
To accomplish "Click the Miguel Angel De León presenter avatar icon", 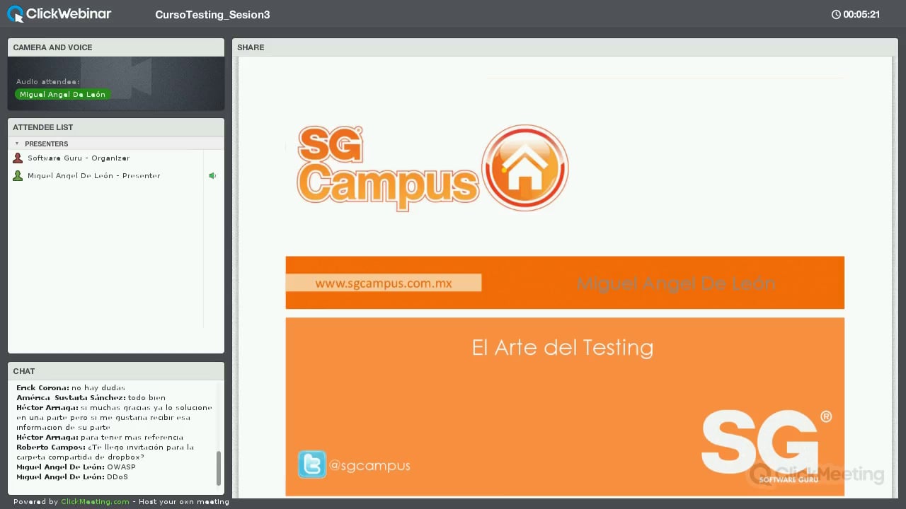I will [18, 176].
